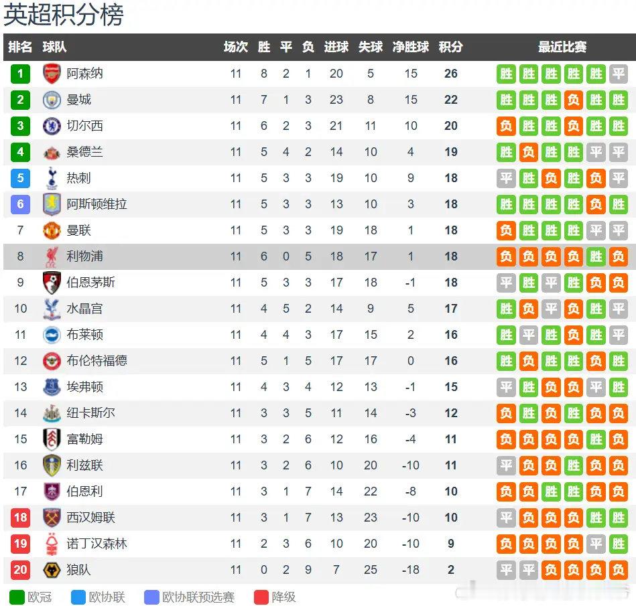Viewport: 636px width, 606px height.
Task: Open the 阿斯顿维拉 team link
Action: [x=97, y=204]
